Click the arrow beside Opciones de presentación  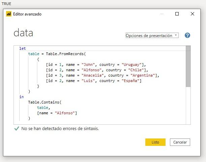[176, 35]
